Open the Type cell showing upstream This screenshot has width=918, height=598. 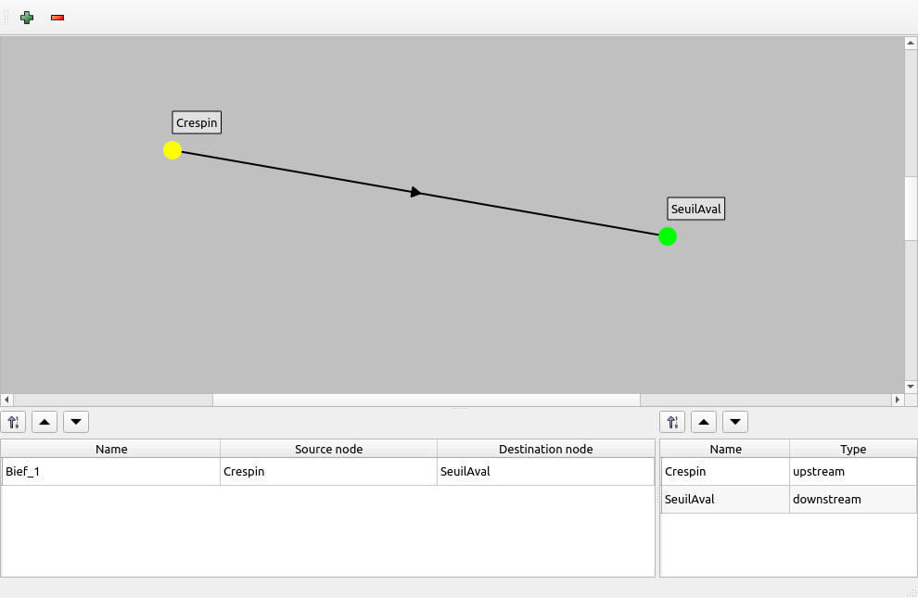coord(852,471)
